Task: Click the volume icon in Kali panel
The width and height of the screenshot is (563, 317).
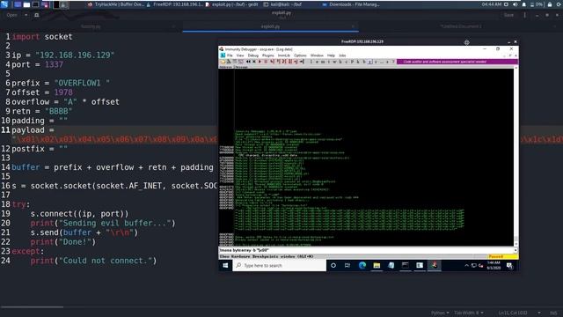Action: (515, 4)
